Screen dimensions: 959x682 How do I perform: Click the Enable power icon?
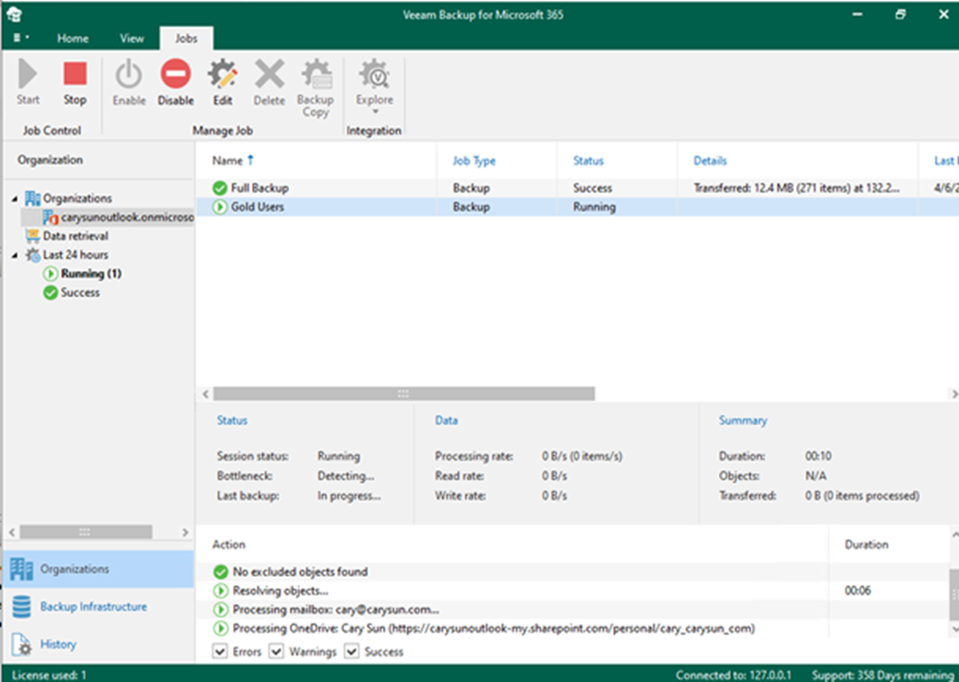click(x=128, y=74)
